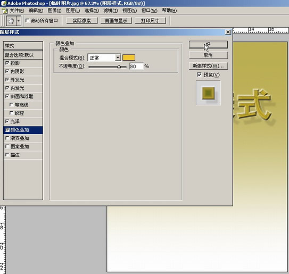Click the 打印尺寸 button
This screenshot has height=274, width=289.
pyautogui.click(x=150, y=21)
